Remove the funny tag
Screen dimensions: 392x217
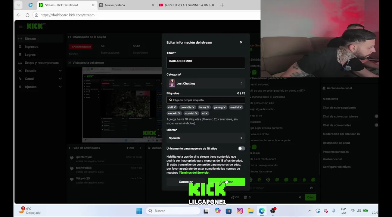click(208, 107)
